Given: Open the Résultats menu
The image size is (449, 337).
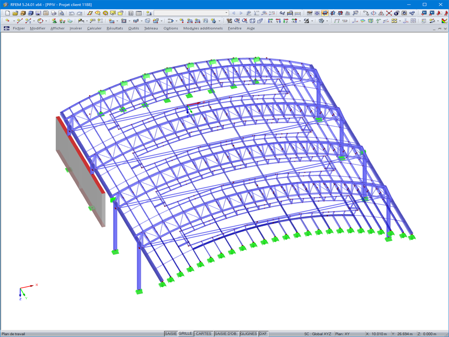Looking at the screenshot, I should 115,28.
